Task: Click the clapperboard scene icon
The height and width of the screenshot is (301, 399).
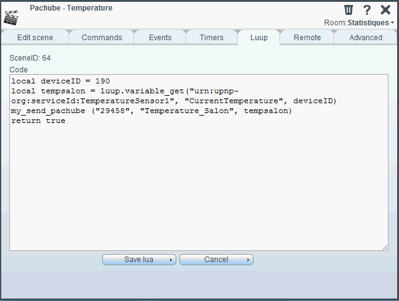Action: click(11, 18)
